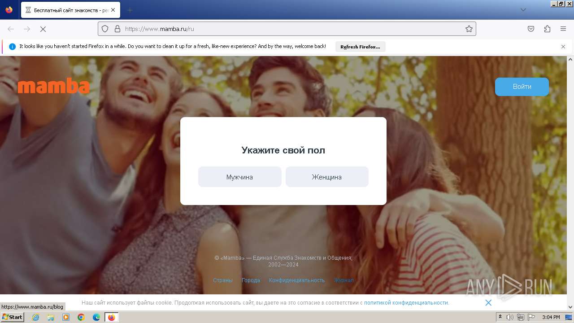Open the Города footer link
The height and width of the screenshot is (323, 574).
[251, 280]
